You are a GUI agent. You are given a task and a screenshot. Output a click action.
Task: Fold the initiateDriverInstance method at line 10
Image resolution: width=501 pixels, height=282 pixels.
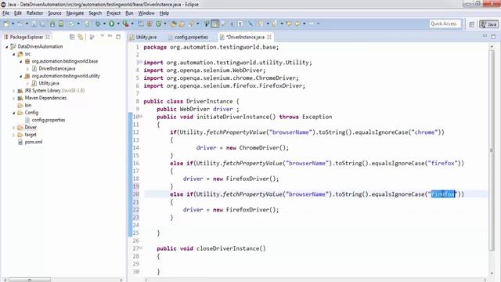coord(141,116)
